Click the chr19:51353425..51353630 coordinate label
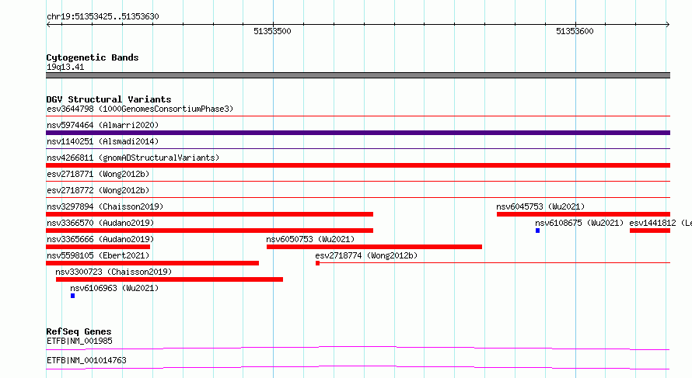Image resolution: width=692 pixels, height=378 pixels. click(x=103, y=16)
